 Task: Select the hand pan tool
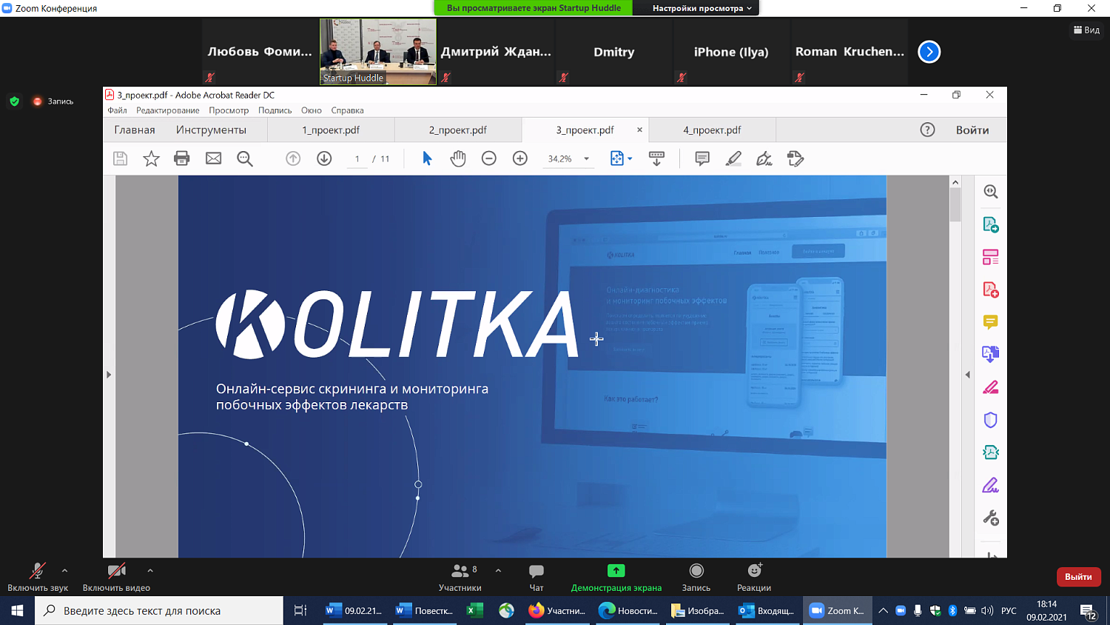pyautogui.click(x=458, y=158)
